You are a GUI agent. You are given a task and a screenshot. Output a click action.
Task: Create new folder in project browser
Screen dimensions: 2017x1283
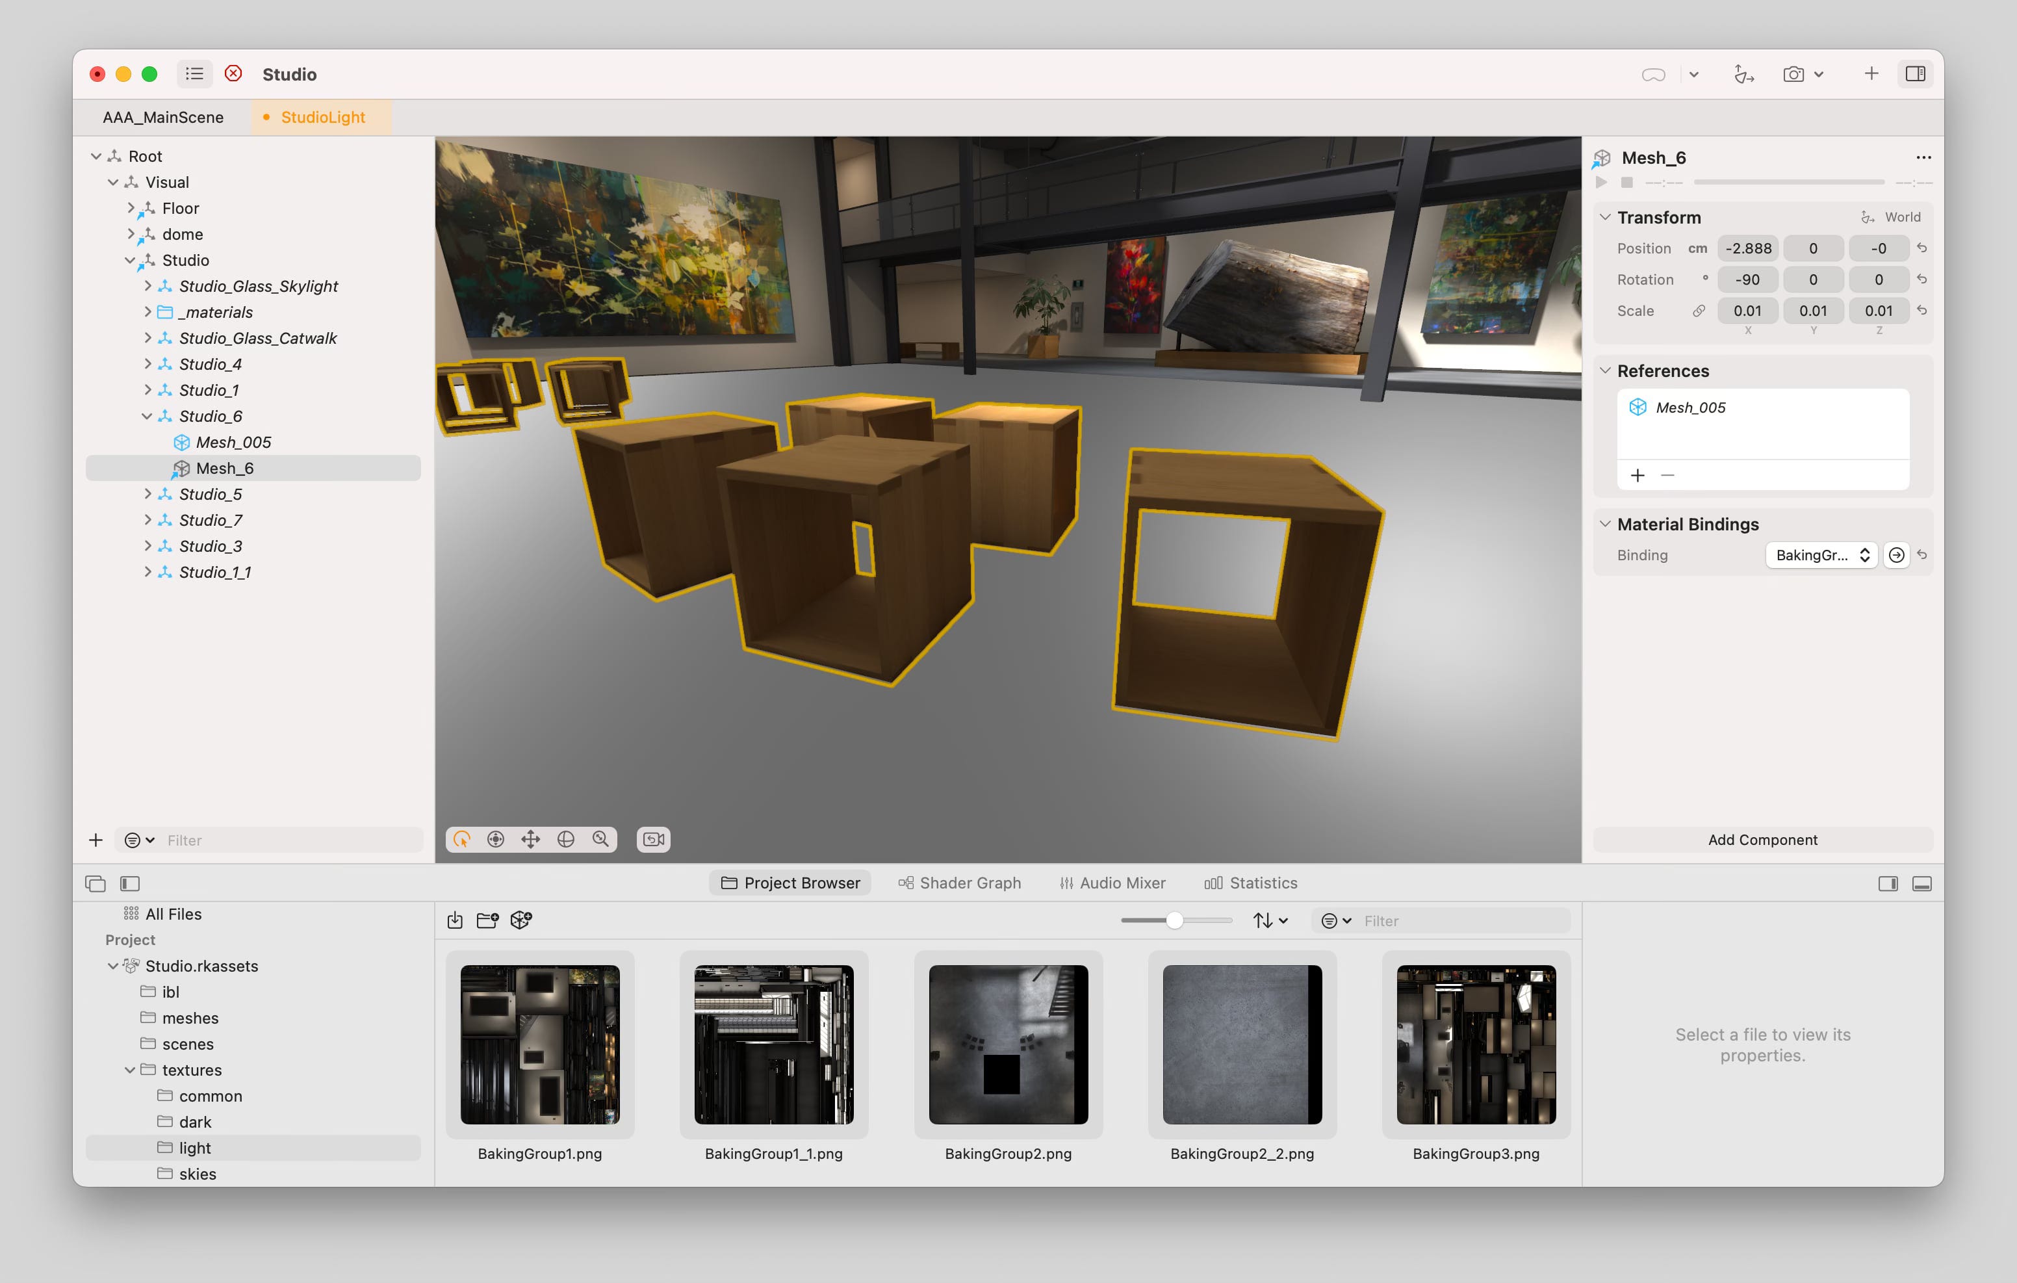[487, 920]
